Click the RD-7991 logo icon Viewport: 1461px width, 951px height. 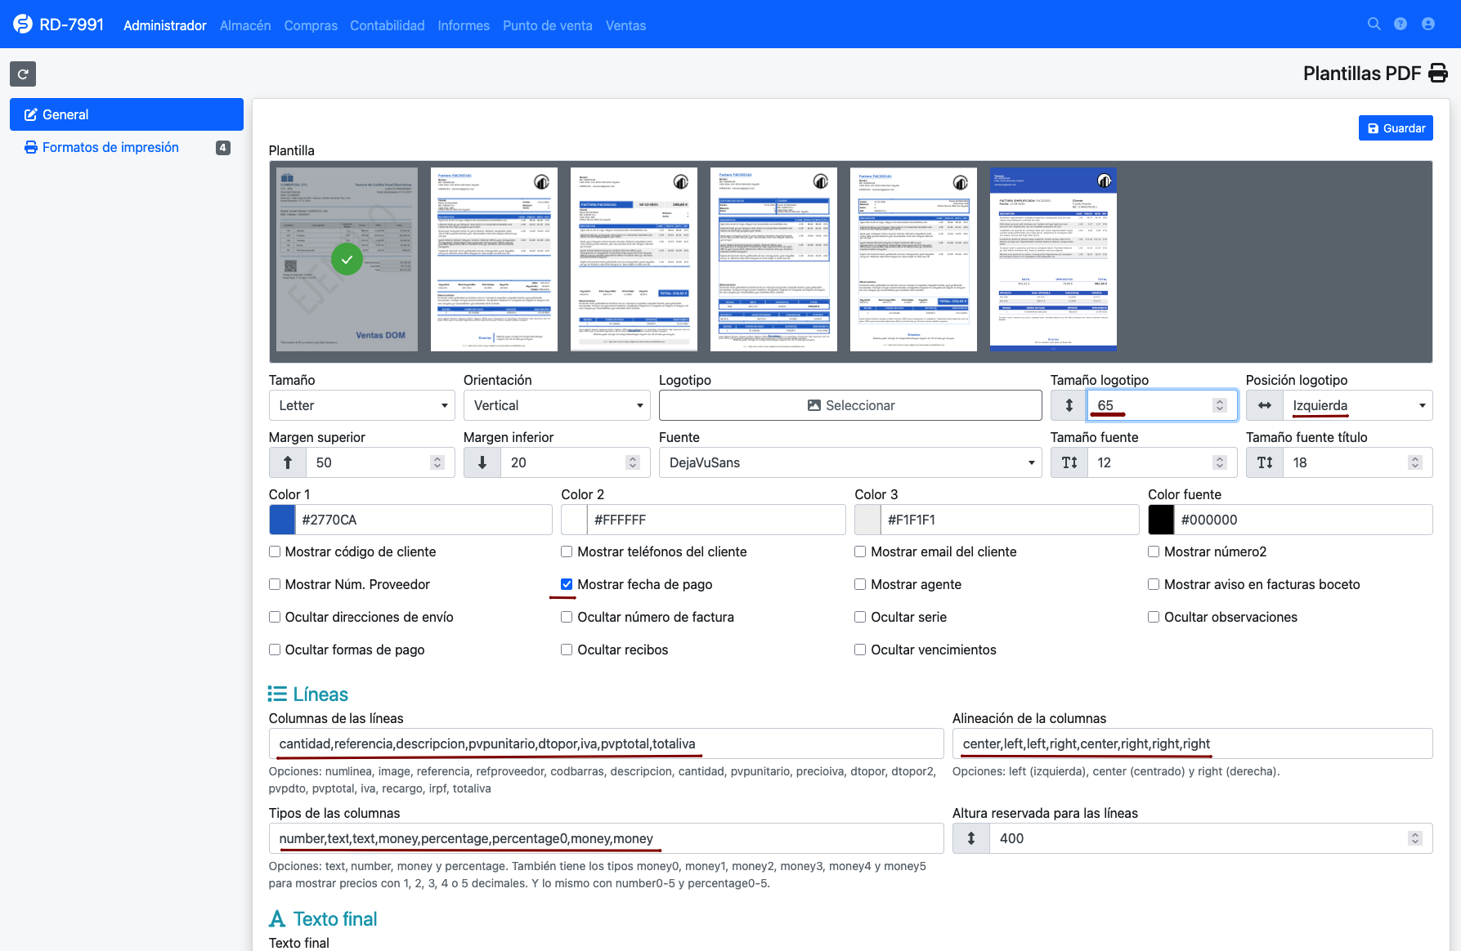(x=23, y=25)
